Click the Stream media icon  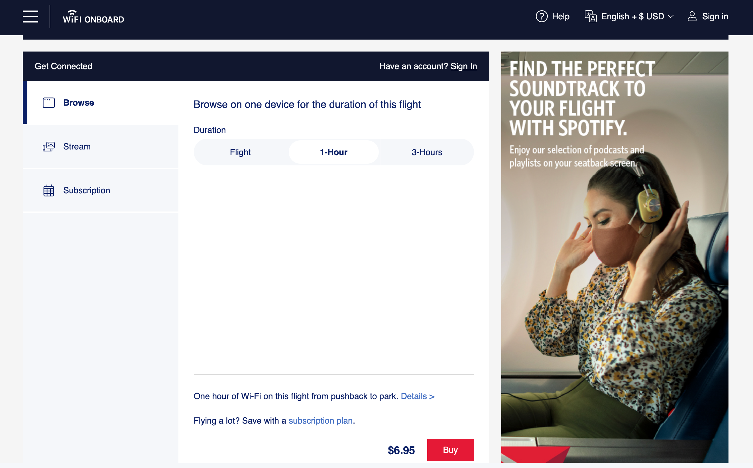pyautogui.click(x=49, y=147)
